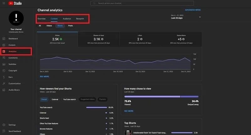The width and height of the screenshot is (251, 135).
Task: Click the Content sidebar icon
Action: pos(4,45)
